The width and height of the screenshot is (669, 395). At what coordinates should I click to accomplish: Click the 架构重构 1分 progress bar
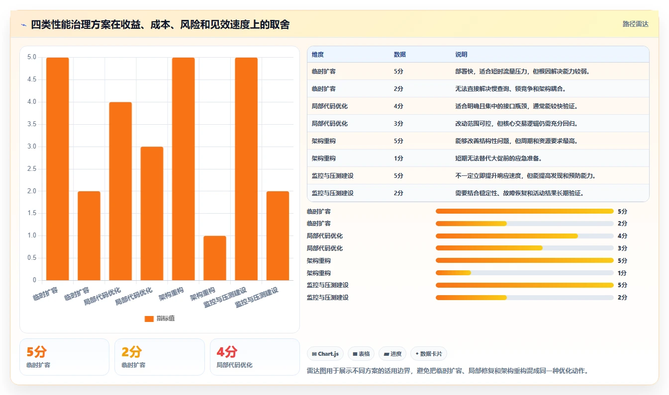click(x=525, y=273)
